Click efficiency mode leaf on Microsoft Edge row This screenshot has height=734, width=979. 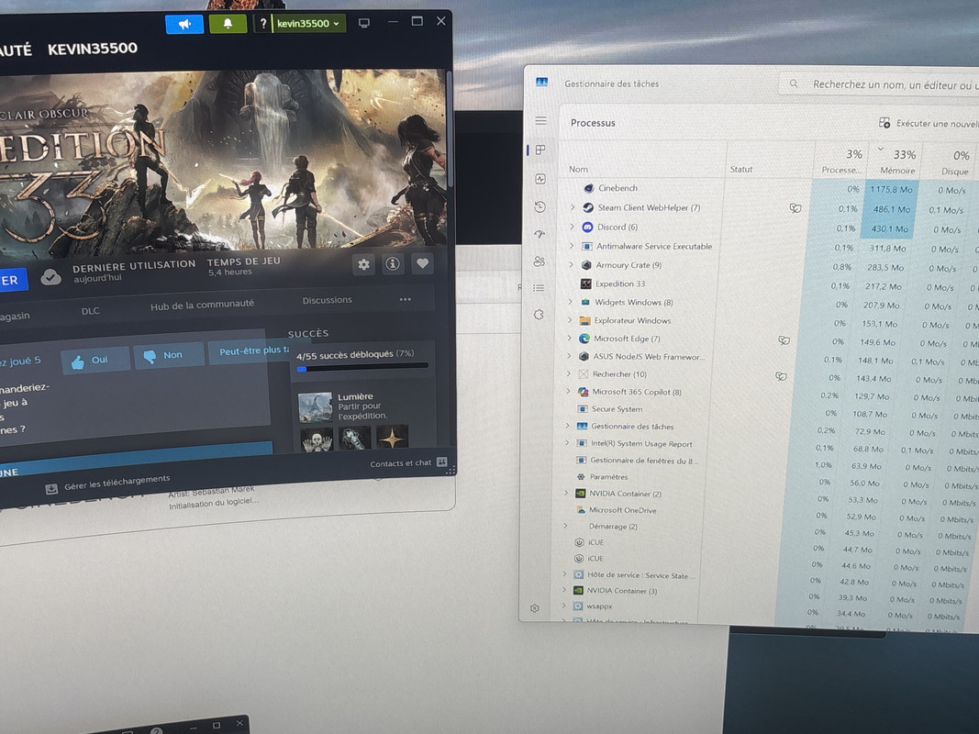coord(784,340)
